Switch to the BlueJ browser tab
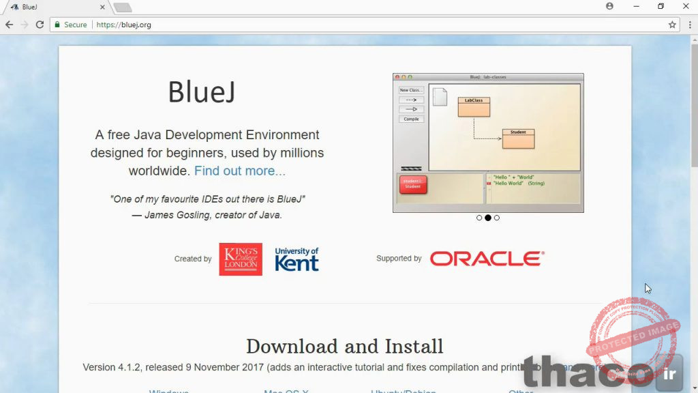Image resolution: width=698 pixels, height=393 pixels. (55, 7)
